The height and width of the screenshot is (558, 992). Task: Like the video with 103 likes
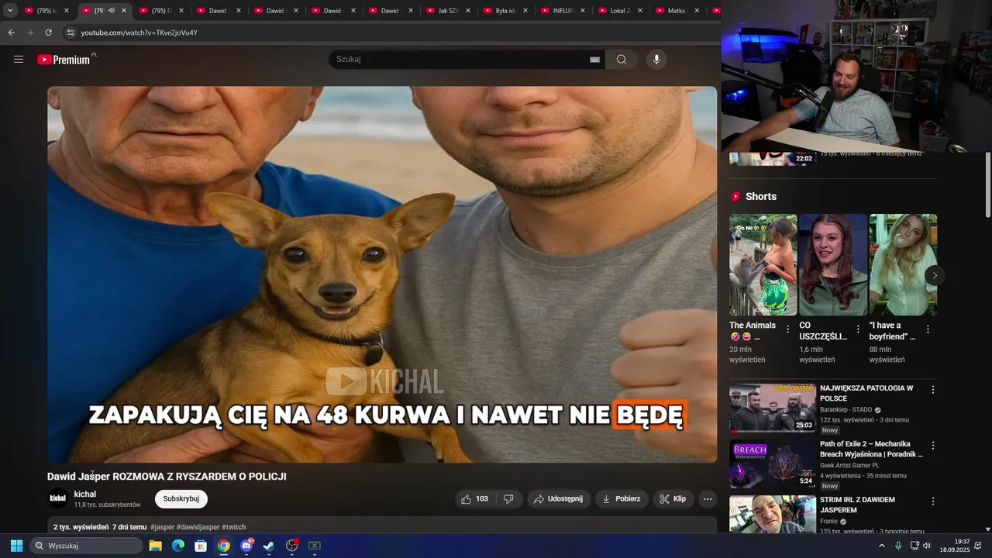[x=475, y=499]
